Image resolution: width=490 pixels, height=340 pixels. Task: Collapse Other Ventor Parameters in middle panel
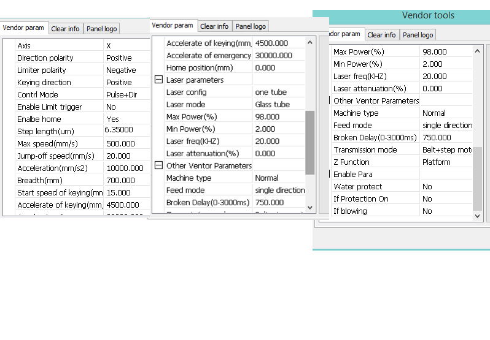coord(158,166)
